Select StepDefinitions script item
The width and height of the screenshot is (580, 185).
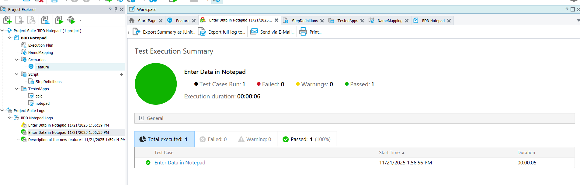tap(48, 81)
